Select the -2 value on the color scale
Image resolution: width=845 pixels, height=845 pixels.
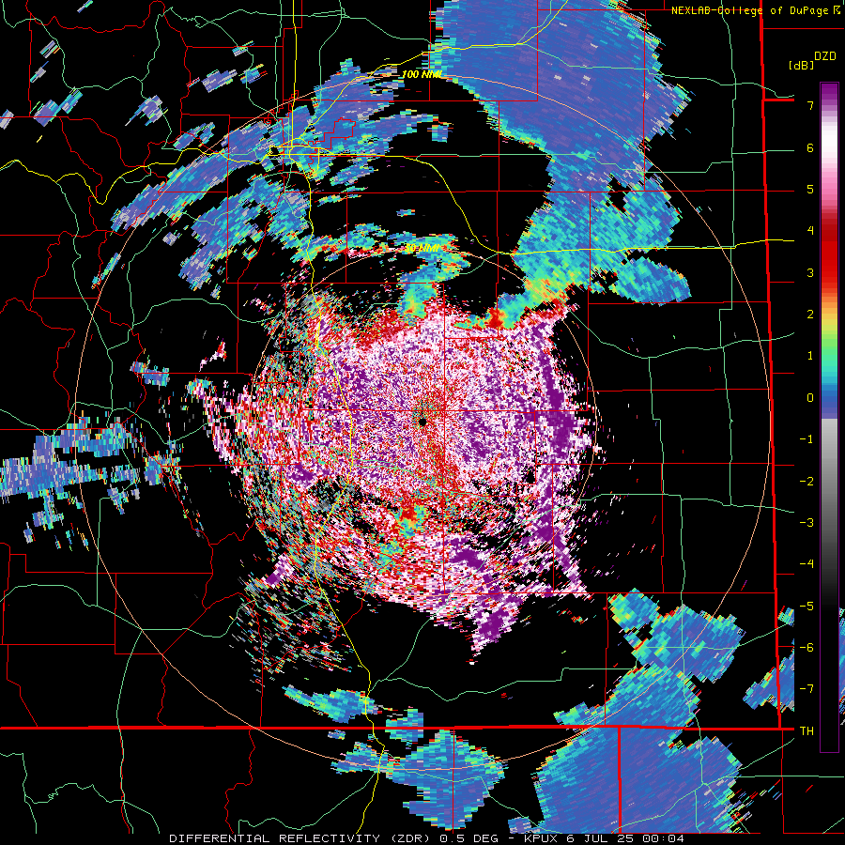(x=807, y=482)
